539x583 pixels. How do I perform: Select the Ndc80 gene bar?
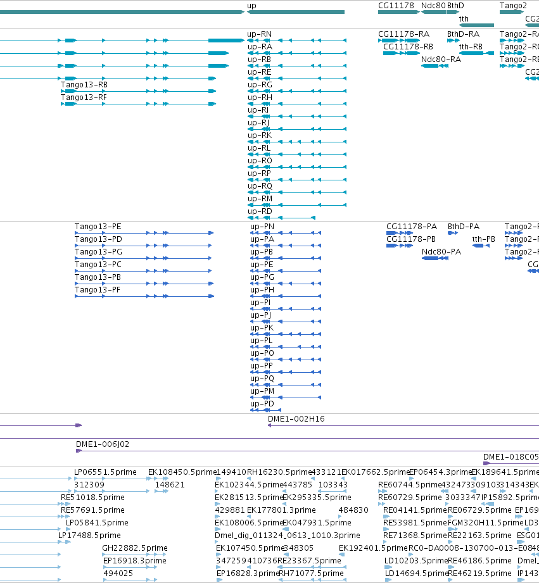pyautogui.click(x=433, y=12)
